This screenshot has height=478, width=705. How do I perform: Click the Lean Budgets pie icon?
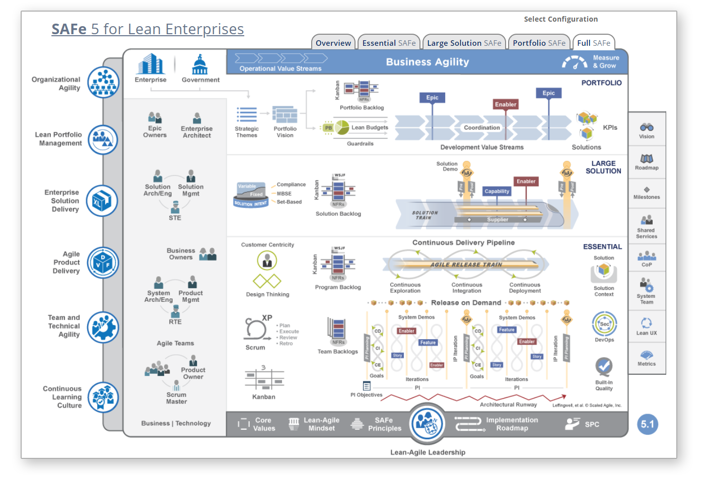[342, 127]
